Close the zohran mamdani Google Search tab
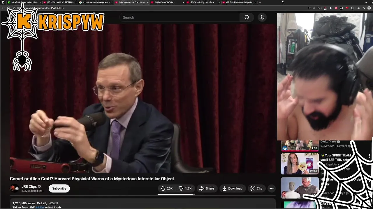 click(x=112, y=2)
